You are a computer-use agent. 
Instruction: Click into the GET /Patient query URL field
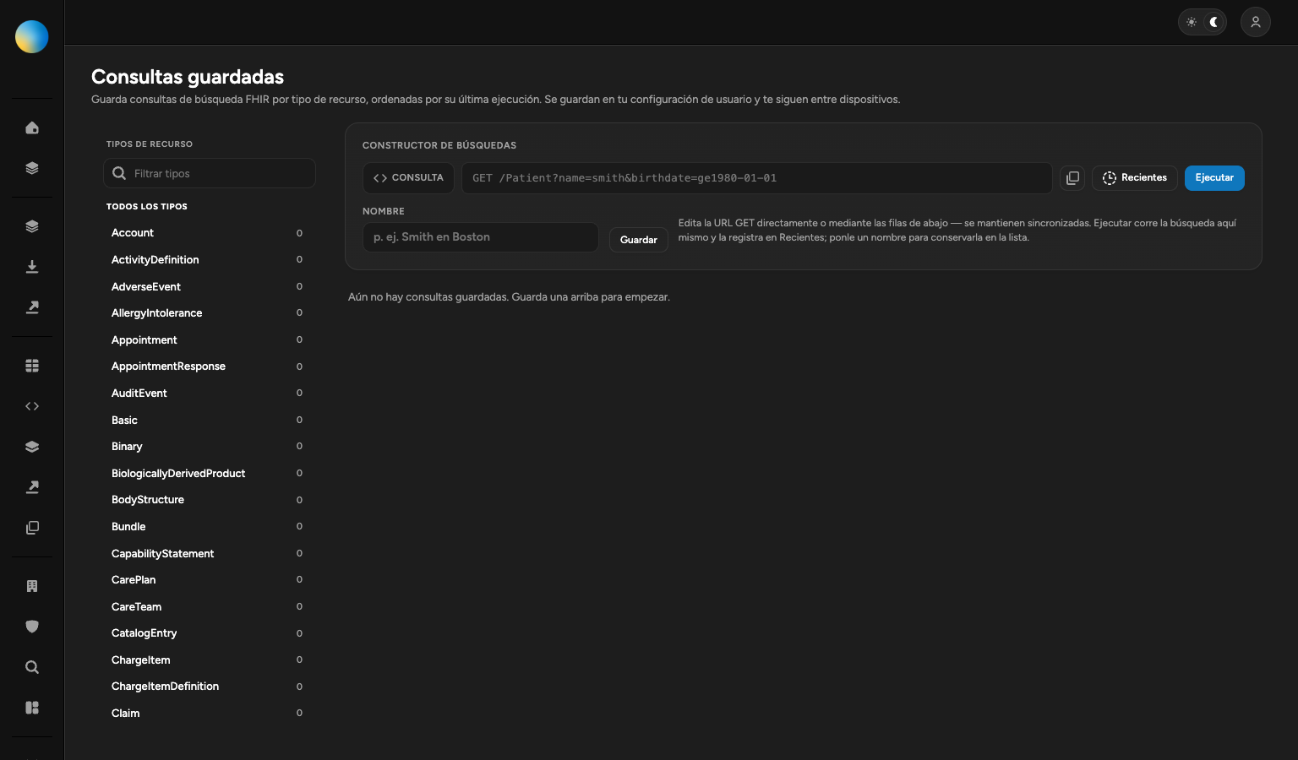(757, 178)
